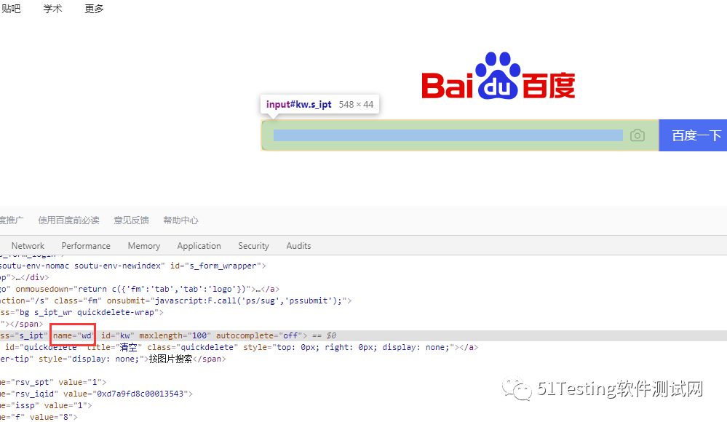Click the name="wd" attribute text
The width and height of the screenshot is (727, 422).
coord(73,335)
